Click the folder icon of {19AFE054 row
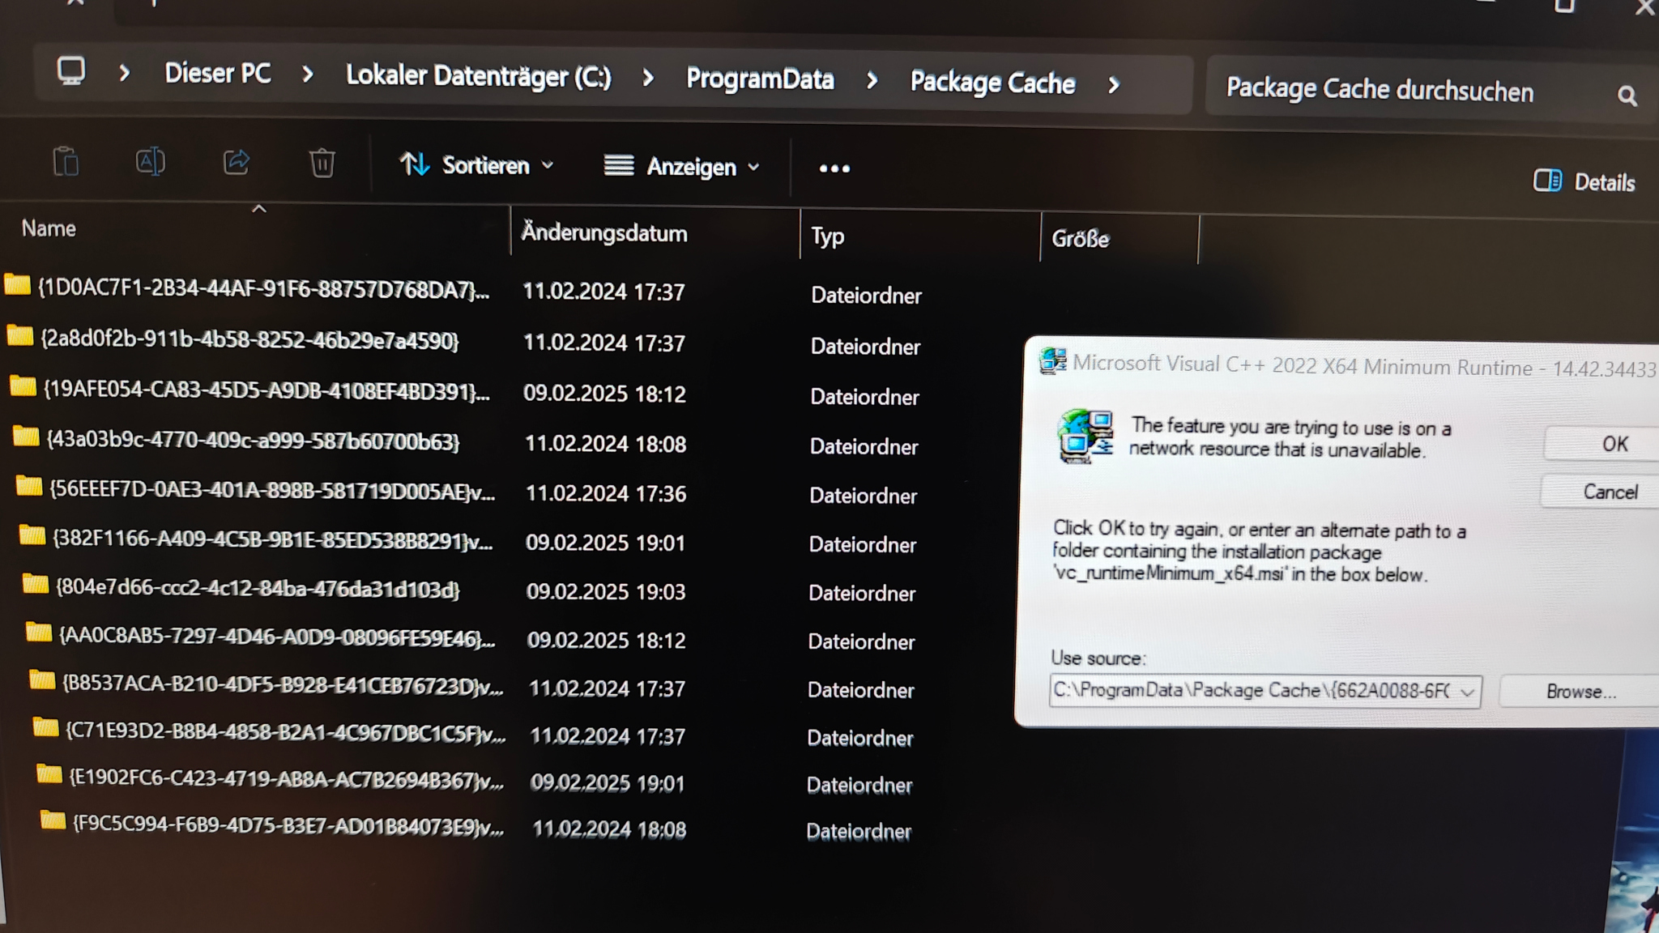Viewport: 1659px width, 933px height. 23,386
